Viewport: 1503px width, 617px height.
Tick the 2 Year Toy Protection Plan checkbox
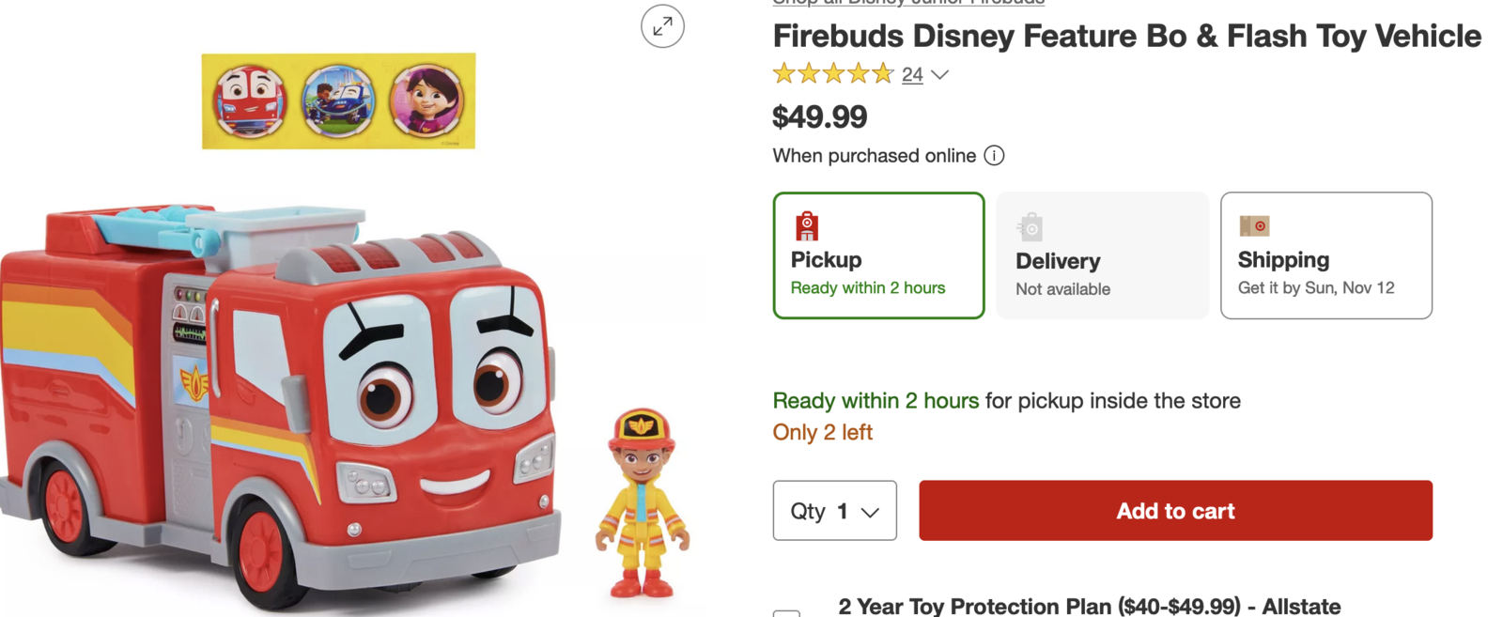pos(786,613)
